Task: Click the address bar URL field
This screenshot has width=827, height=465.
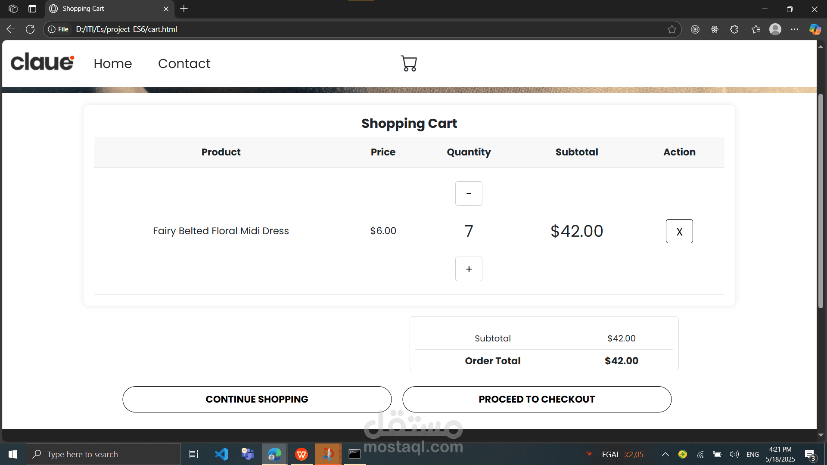Action: click(345, 29)
